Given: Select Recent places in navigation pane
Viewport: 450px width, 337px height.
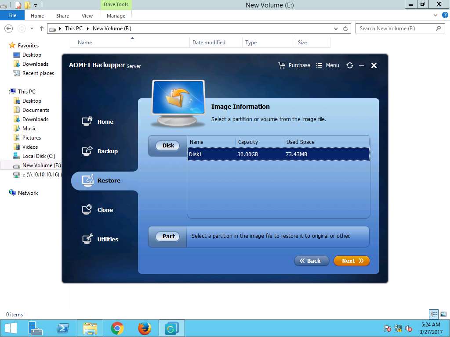Looking at the screenshot, I should pyautogui.click(x=38, y=73).
